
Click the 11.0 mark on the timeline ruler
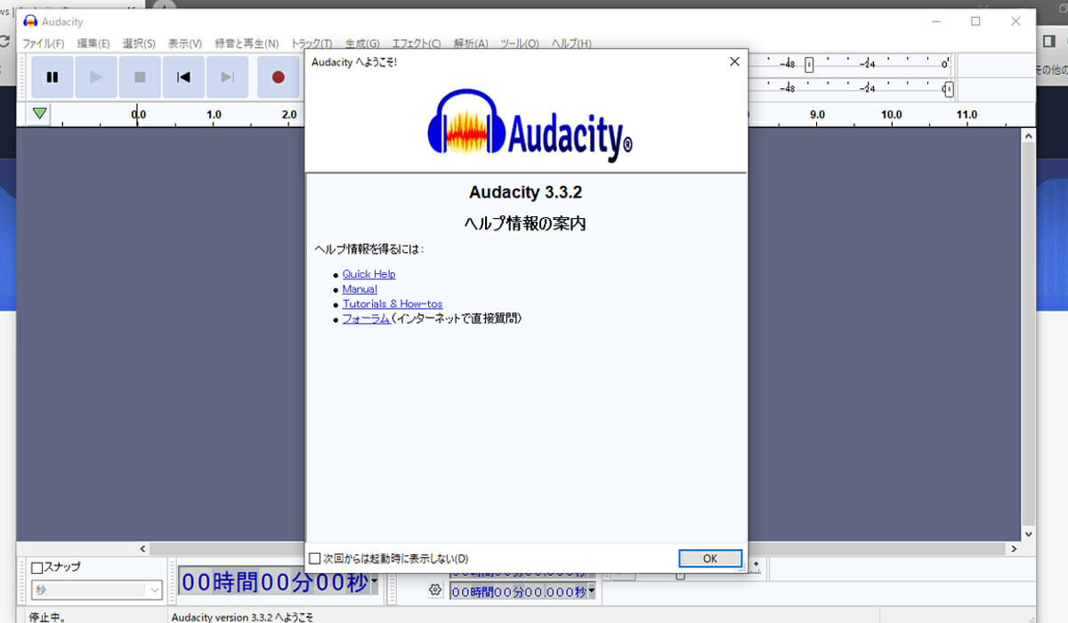[x=967, y=114]
